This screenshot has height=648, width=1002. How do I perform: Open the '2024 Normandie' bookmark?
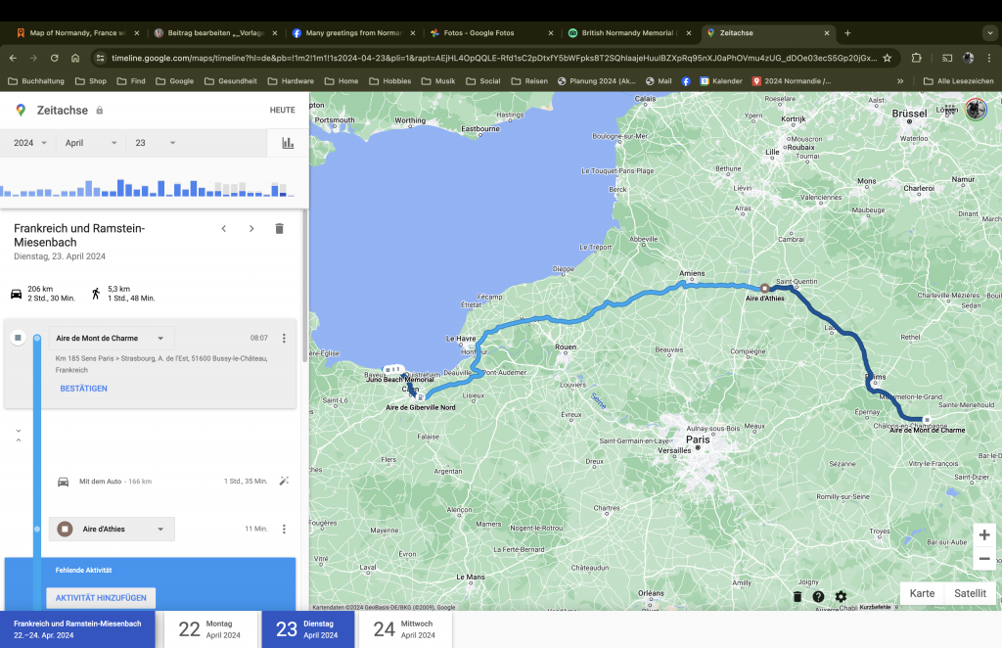792,81
